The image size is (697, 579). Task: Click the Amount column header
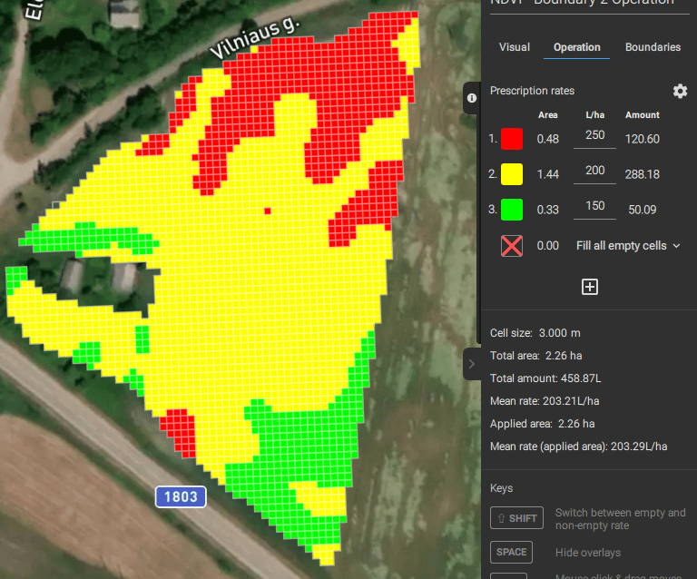point(642,114)
